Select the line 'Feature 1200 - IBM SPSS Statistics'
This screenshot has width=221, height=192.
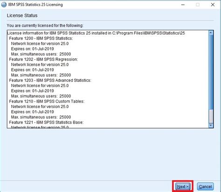click(41, 38)
